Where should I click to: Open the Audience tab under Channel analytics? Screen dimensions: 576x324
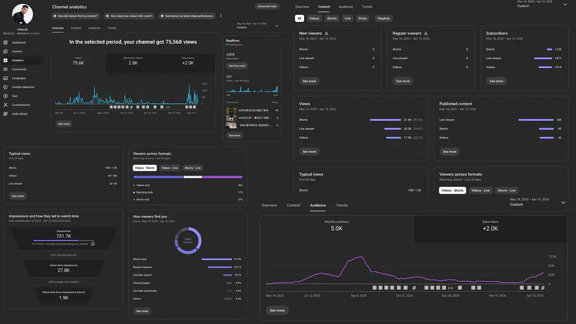(x=94, y=28)
